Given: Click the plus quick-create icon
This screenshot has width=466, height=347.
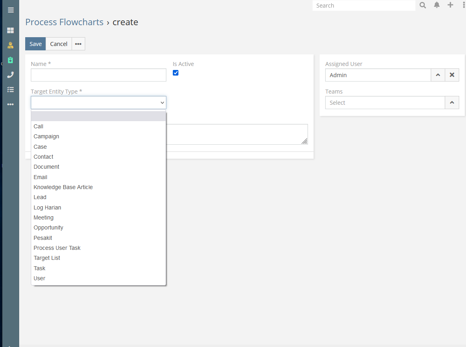Looking at the screenshot, I should pos(450,5).
